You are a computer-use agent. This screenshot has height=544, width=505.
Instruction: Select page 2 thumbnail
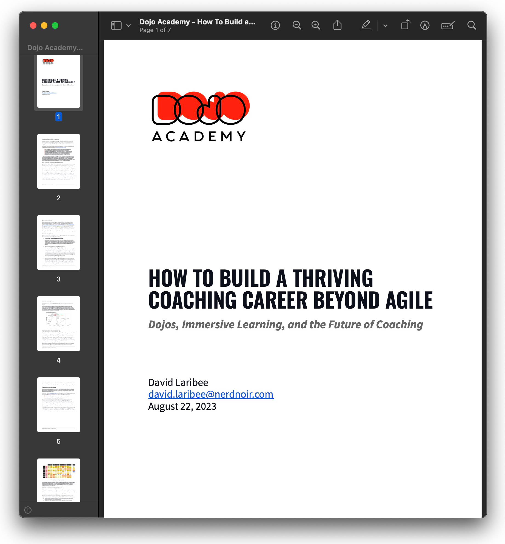59,161
